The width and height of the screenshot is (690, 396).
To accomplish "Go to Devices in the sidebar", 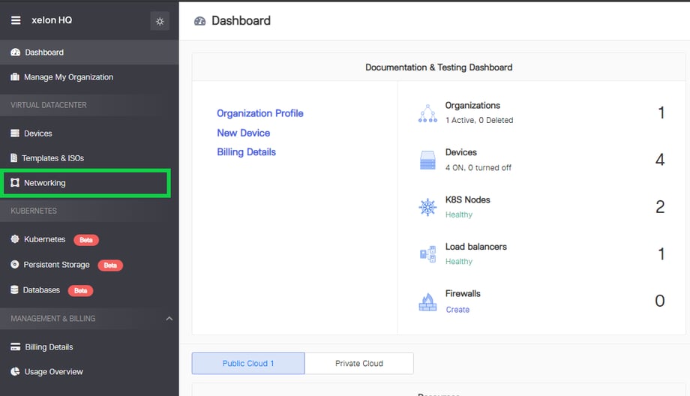I will 89,133.
